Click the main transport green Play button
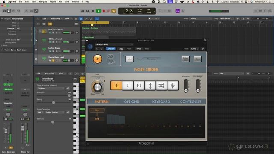 pos(98,11)
